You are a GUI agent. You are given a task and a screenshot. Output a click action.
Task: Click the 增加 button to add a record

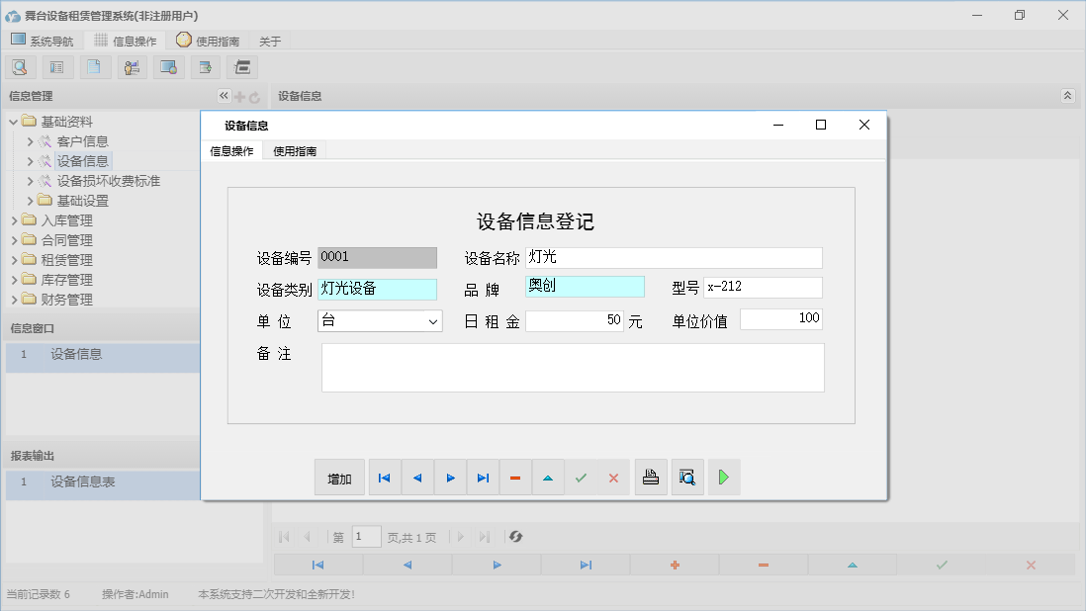pos(339,477)
